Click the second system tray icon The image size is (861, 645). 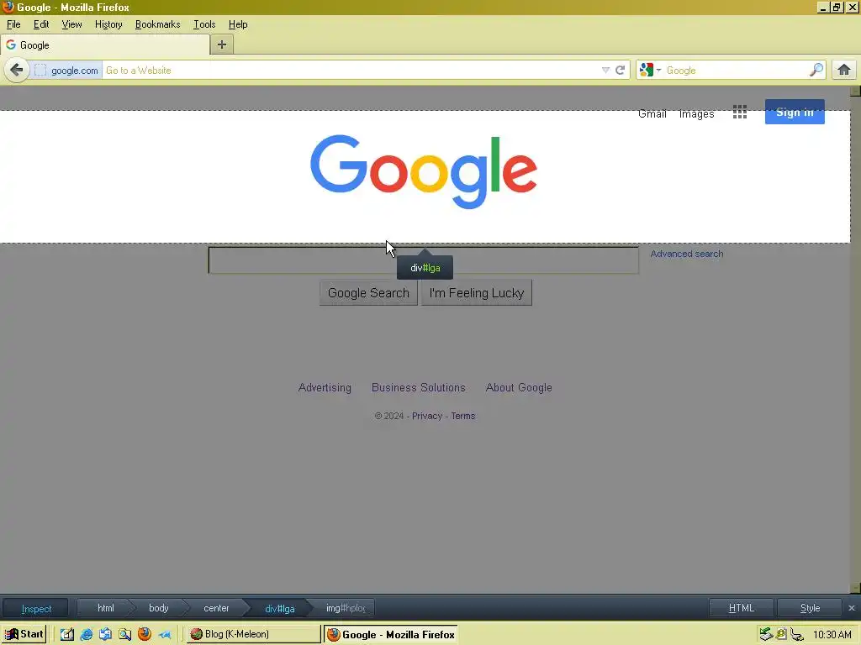pyautogui.click(x=781, y=634)
